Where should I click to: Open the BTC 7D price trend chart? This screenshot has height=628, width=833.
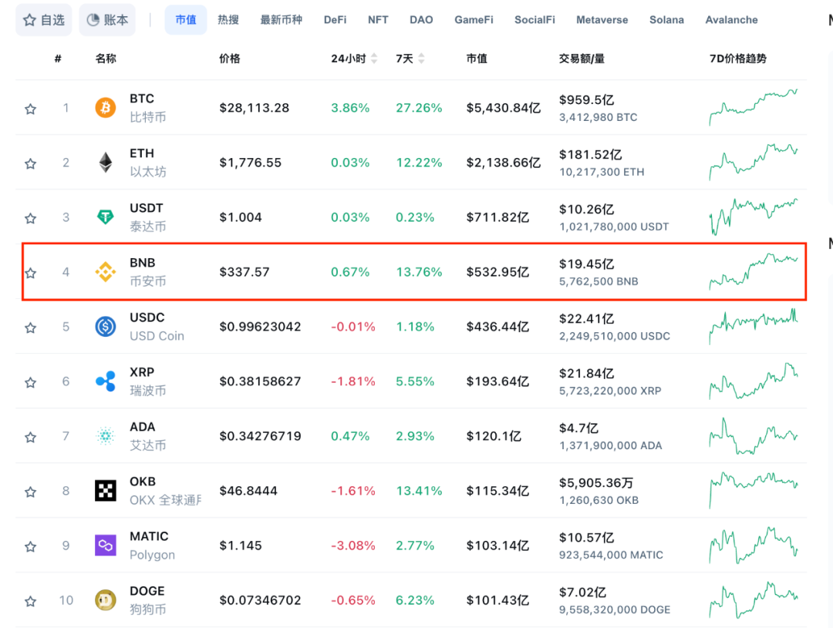(754, 106)
